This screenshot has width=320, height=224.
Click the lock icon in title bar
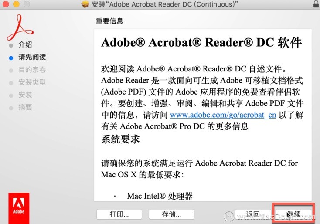[316, 4]
